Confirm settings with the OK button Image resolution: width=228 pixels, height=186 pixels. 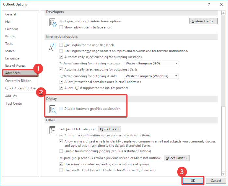pyautogui.click(x=193, y=180)
